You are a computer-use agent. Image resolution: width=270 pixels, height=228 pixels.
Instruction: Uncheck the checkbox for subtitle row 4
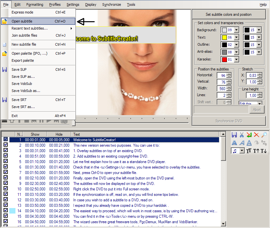(5, 155)
